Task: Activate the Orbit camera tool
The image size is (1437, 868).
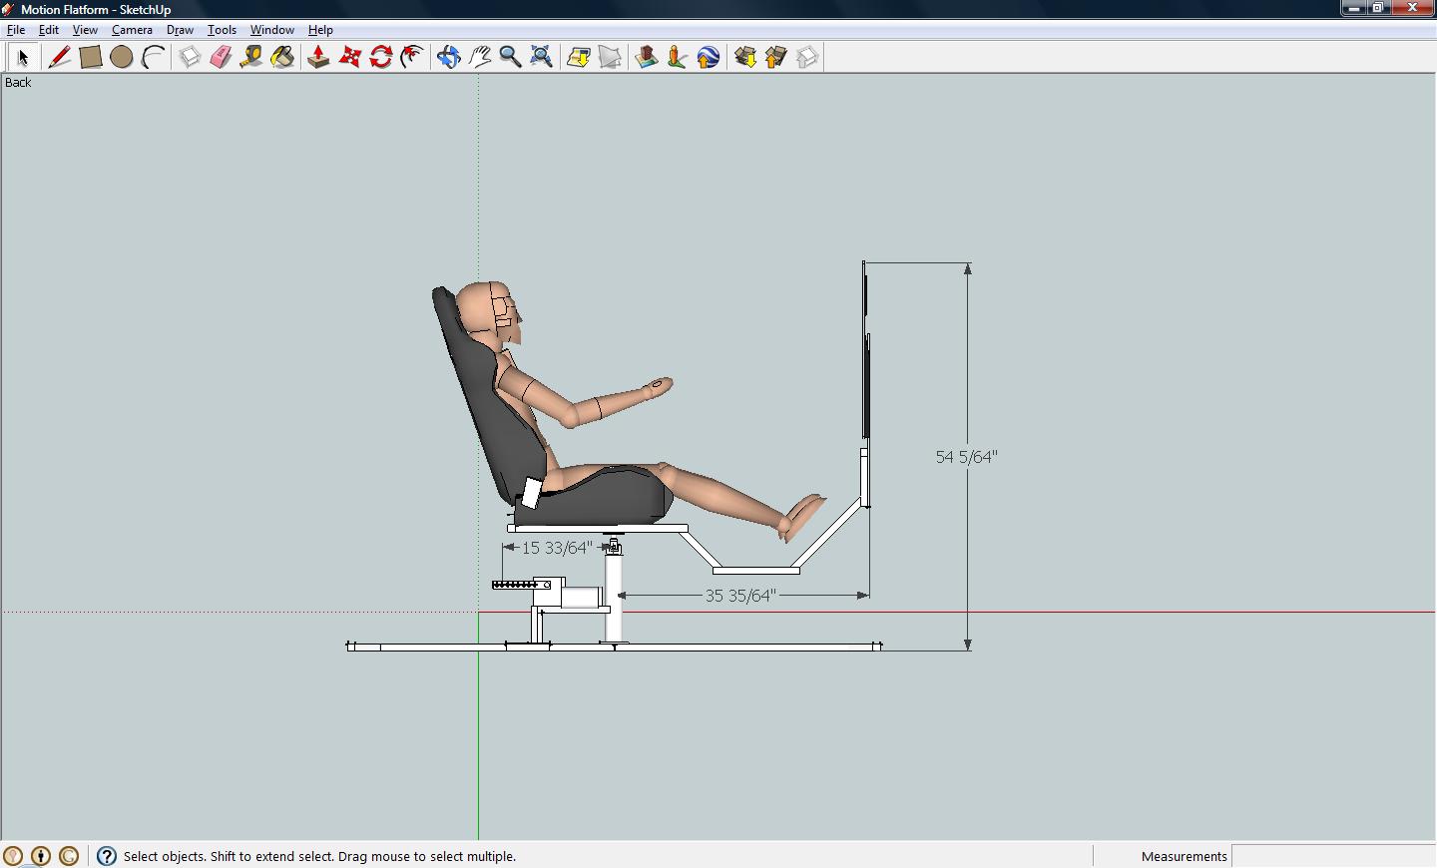Action: click(x=448, y=57)
